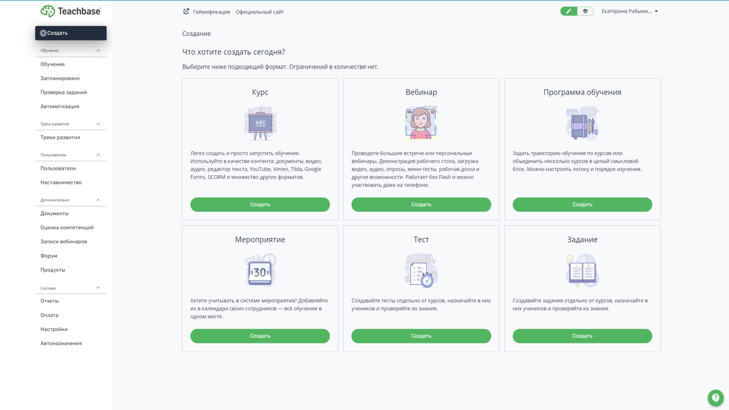Click the Создание page heading
This screenshot has width=729, height=410.
(196, 34)
